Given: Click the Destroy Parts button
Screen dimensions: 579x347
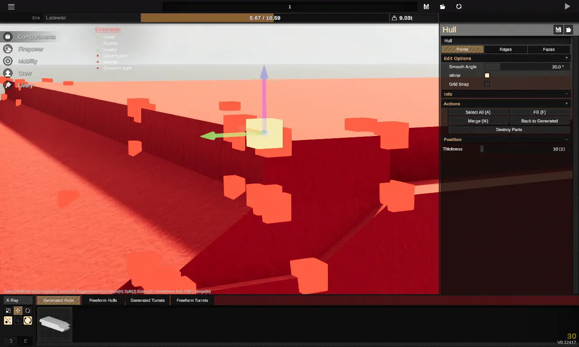Looking at the screenshot, I should (509, 130).
